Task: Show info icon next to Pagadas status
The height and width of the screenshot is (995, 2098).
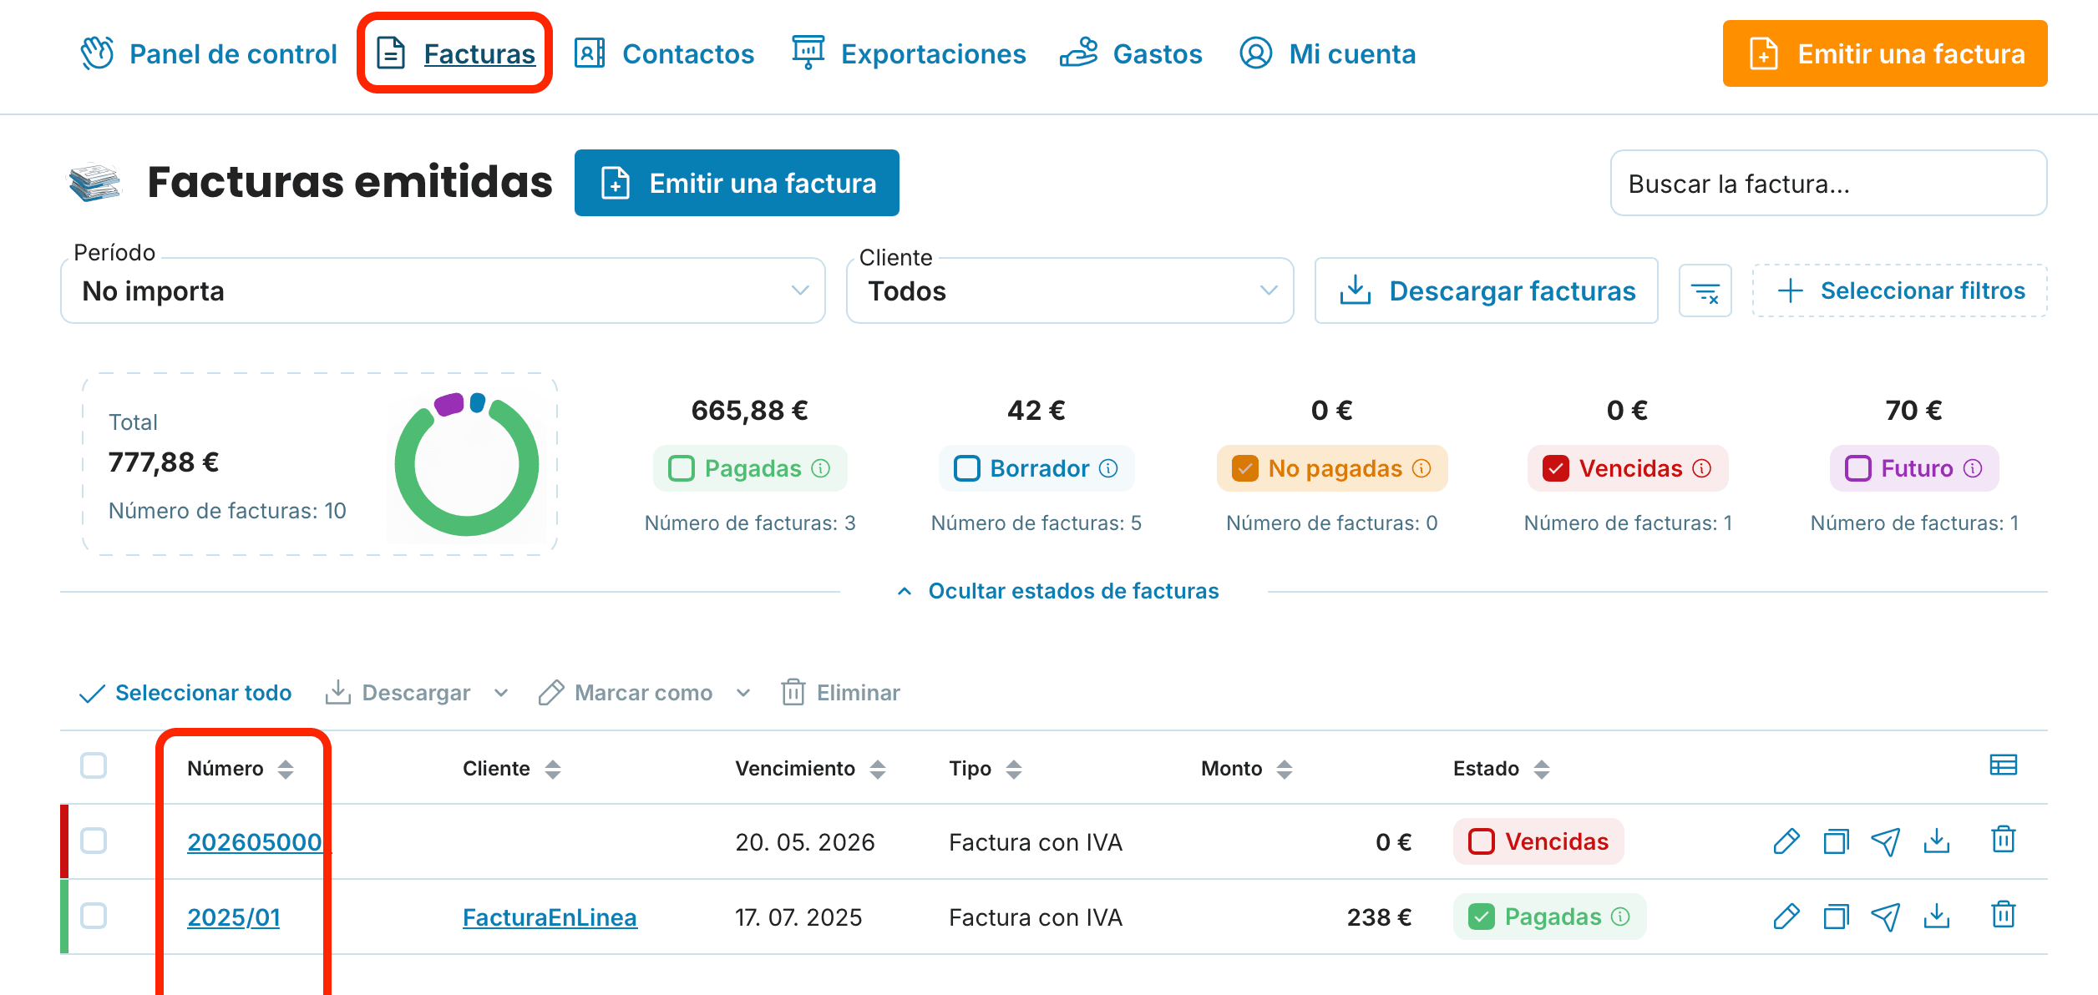Action: (x=821, y=468)
